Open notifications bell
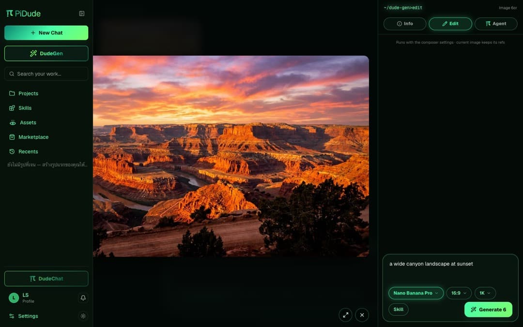The width and height of the screenshot is (523, 327). click(83, 297)
